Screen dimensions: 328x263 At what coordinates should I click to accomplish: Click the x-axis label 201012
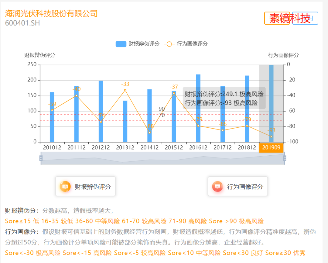coord(52,148)
